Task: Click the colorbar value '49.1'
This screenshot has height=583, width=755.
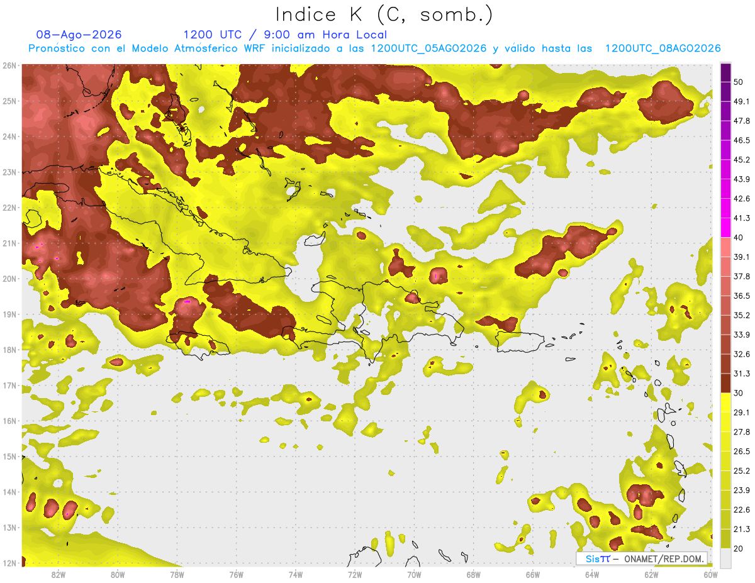Action: click(742, 101)
